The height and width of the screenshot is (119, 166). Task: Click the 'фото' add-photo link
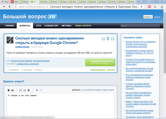pyautogui.click(x=92, y=90)
